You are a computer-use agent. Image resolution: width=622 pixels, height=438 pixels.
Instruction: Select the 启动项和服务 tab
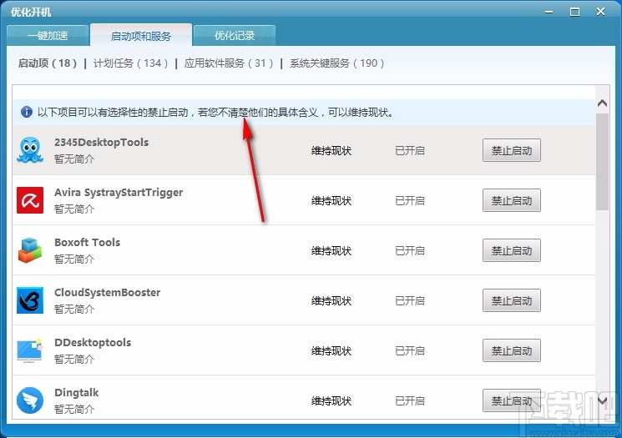[x=141, y=36]
